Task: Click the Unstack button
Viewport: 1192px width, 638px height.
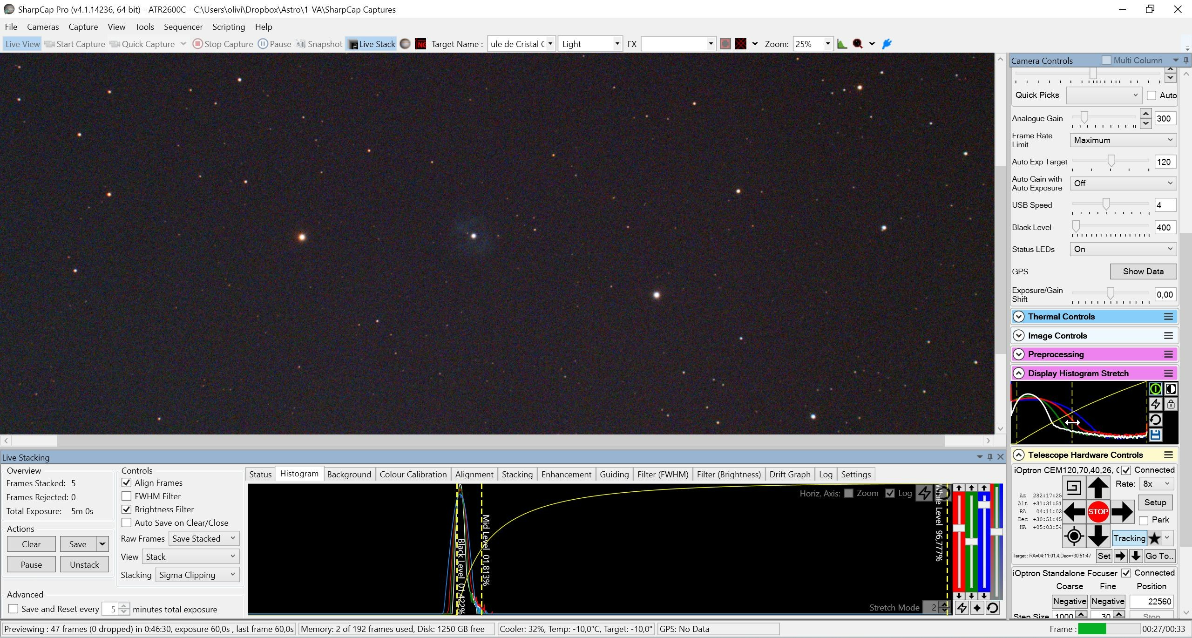Action: pyautogui.click(x=84, y=564)
